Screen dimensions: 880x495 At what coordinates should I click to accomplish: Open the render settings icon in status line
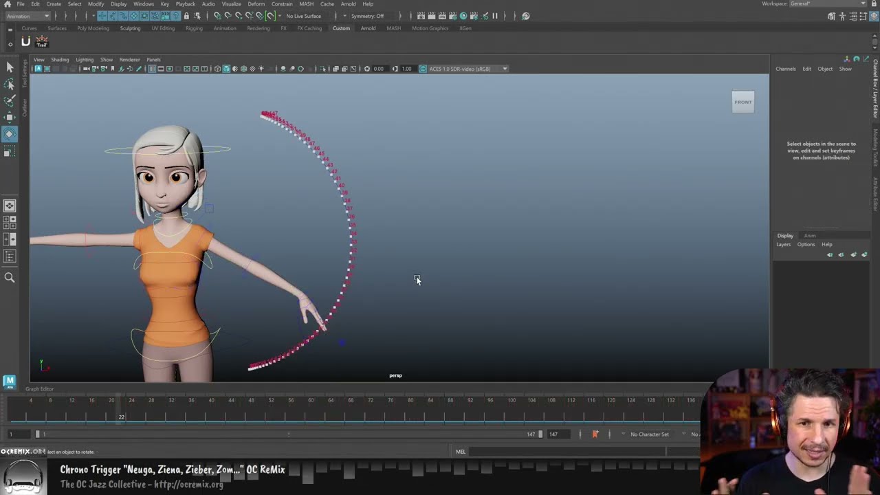452,16
